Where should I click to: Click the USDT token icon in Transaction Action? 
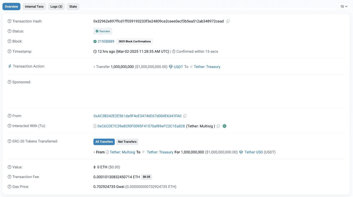pos(171,67)
